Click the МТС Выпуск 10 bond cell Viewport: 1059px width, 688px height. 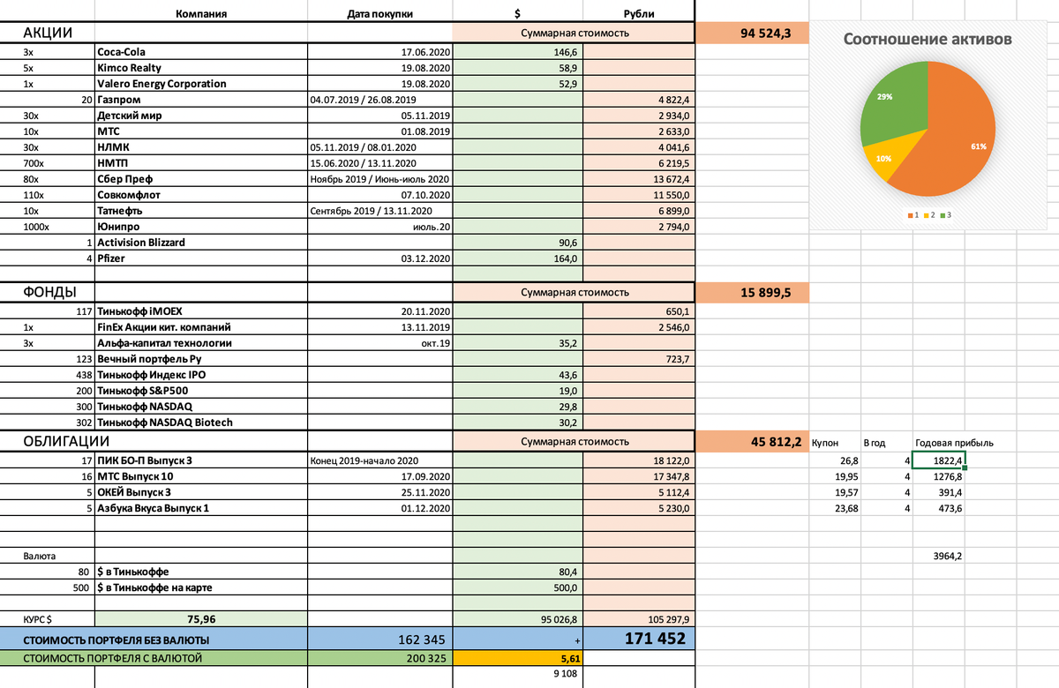click(201, 476)
